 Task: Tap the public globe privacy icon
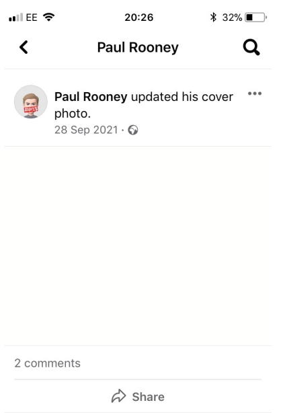pos(133,130)
